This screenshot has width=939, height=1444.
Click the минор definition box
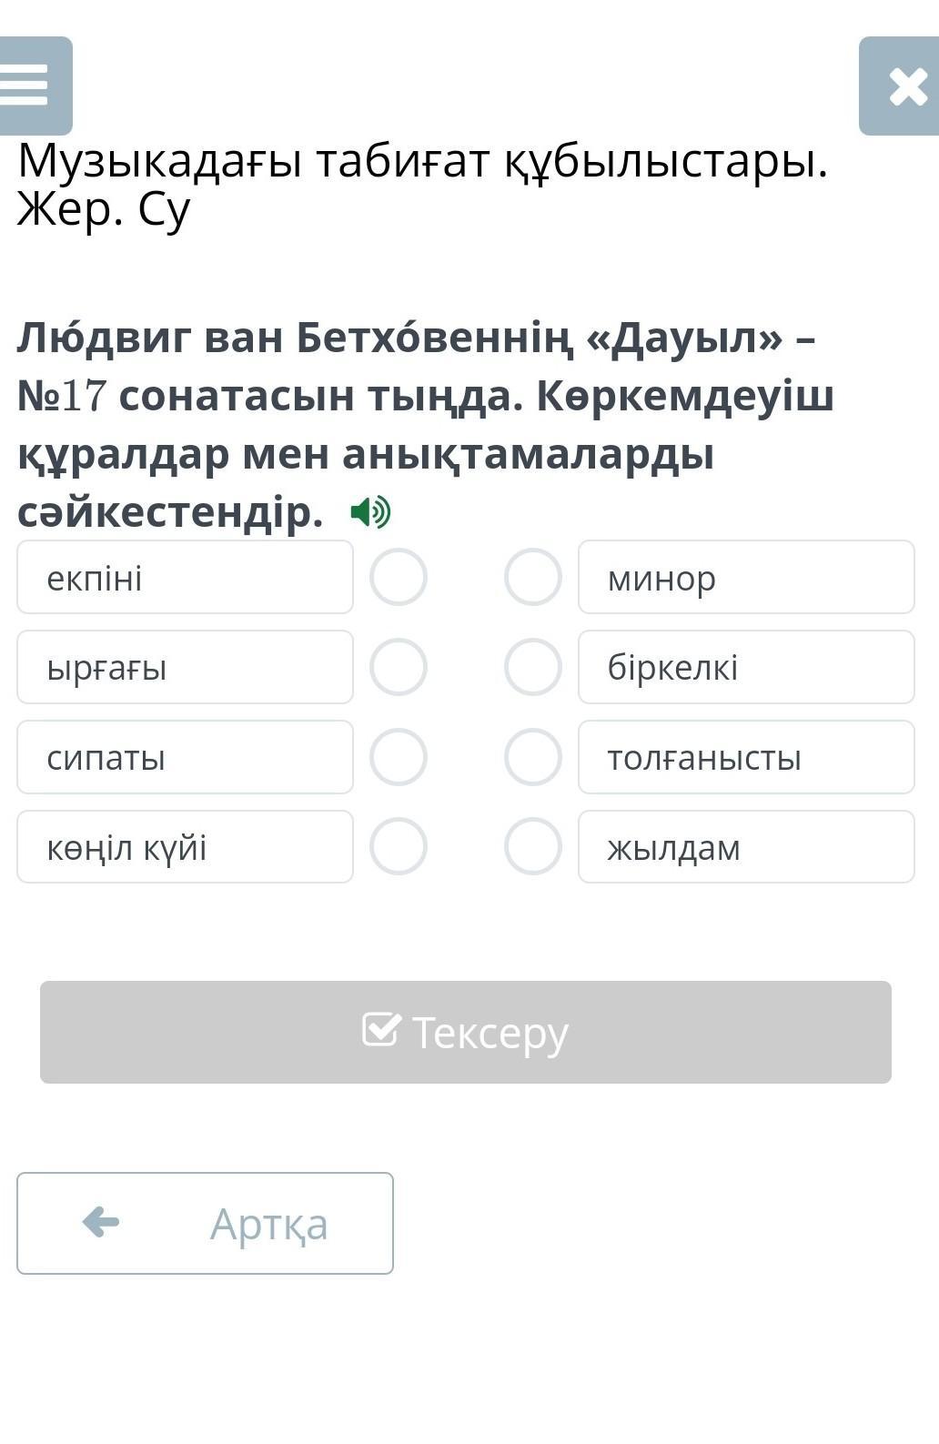[746, 577]
